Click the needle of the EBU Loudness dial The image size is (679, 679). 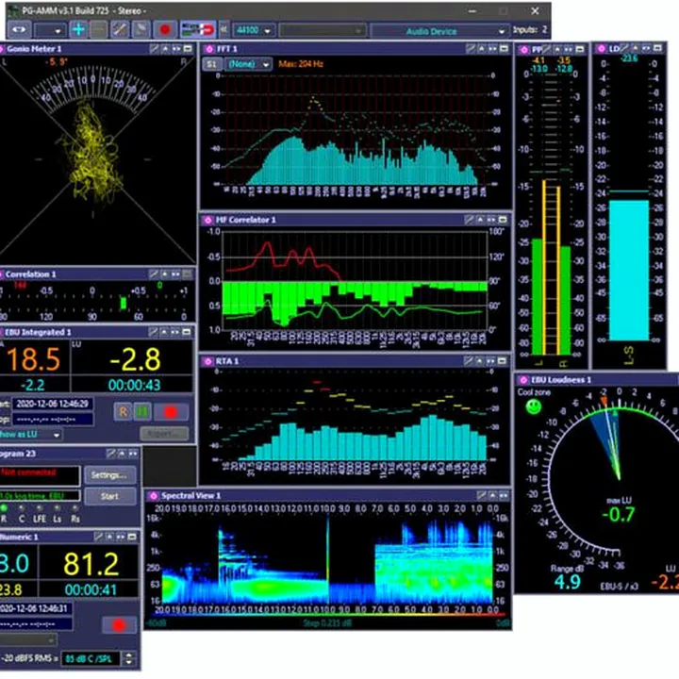[x=612, y=444]
